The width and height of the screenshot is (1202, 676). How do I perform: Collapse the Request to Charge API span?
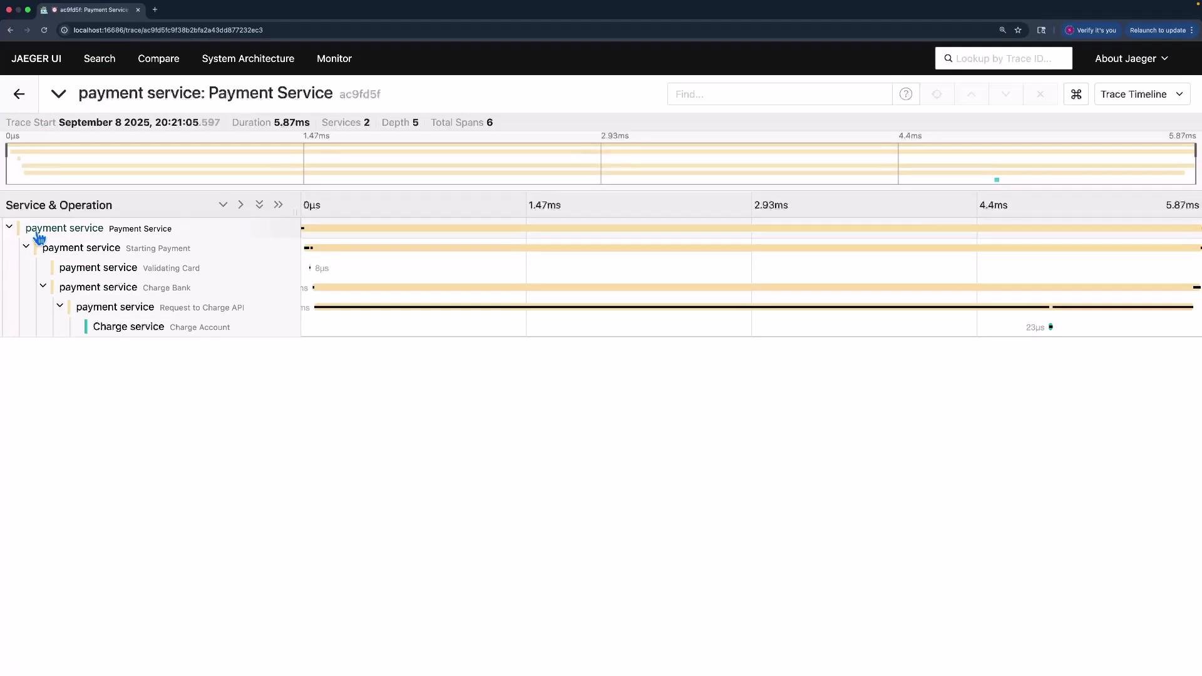[x=60, y=306]
